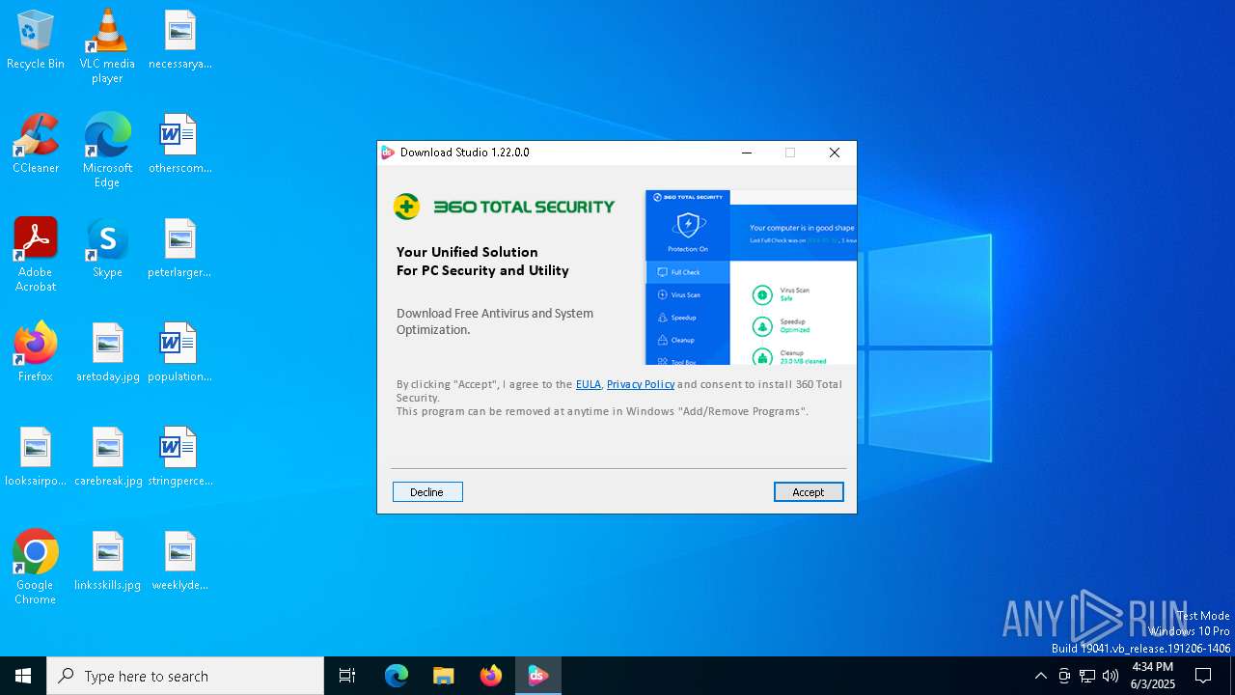The image size is (1235, 695).
Task: Open the Privacy Policy link
Action: 641,384
